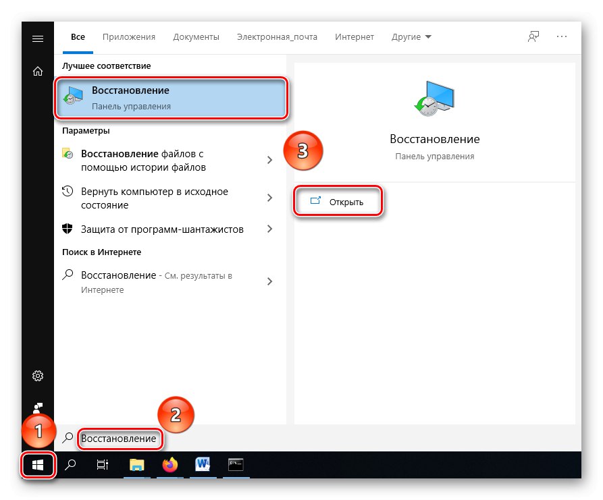
Task: Go to the Home icon in sidebar
Action: tap(38, 71)
